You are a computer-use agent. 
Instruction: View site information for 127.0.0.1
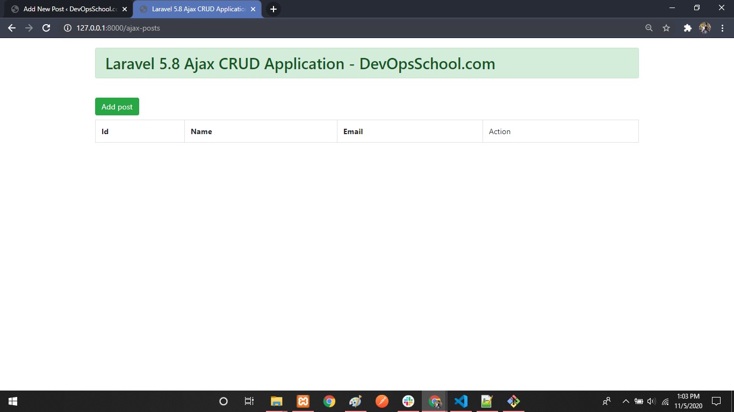tap(68, 28)
